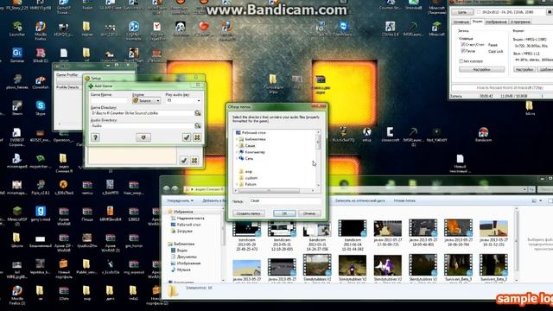Toggle the Пауза hotkey checkbox in Bandicam
Viewport: 553px width, 311px height.
(463, 51)
